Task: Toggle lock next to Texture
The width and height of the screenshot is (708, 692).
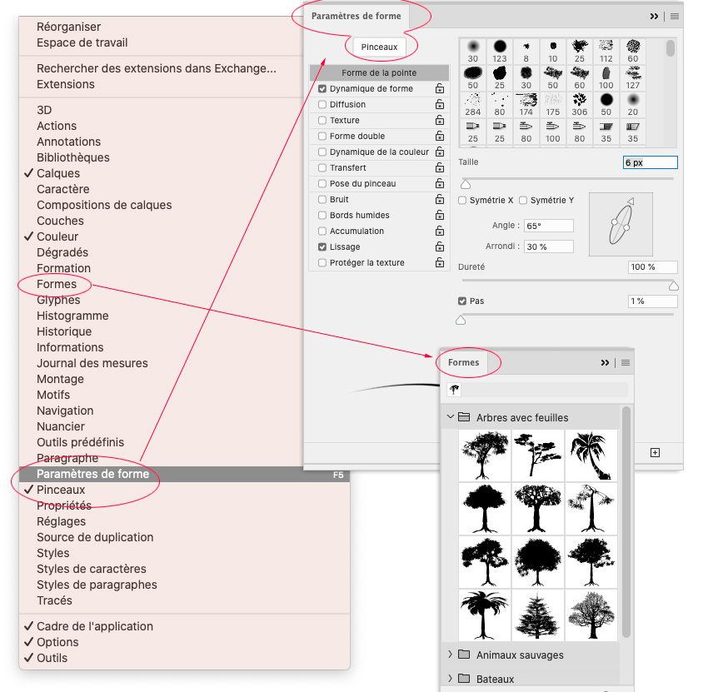Action: pyautogui.click(x=440, y=120)
